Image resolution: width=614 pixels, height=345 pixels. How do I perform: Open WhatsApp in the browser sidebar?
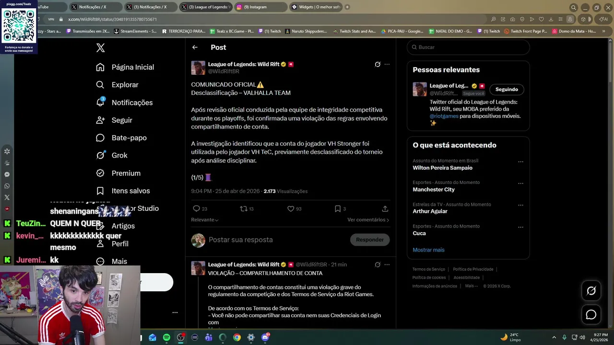7,186
